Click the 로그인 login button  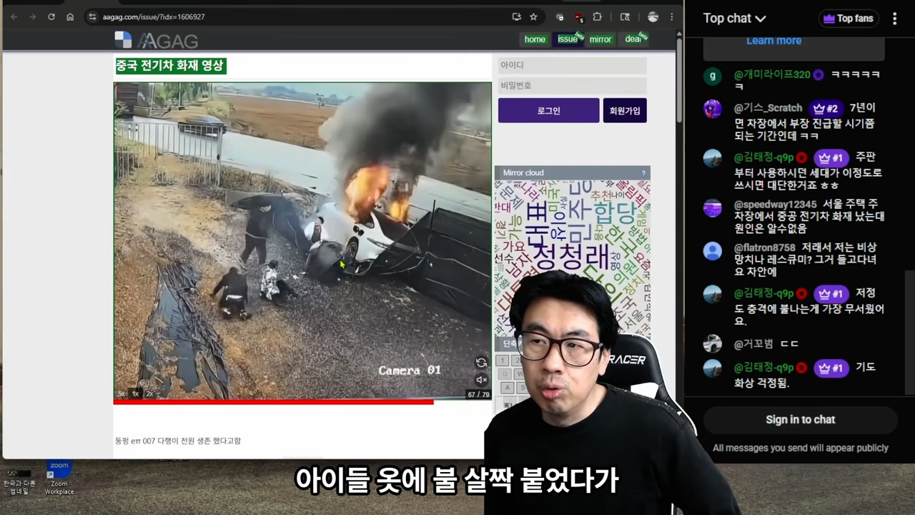[x=548, y=111]
